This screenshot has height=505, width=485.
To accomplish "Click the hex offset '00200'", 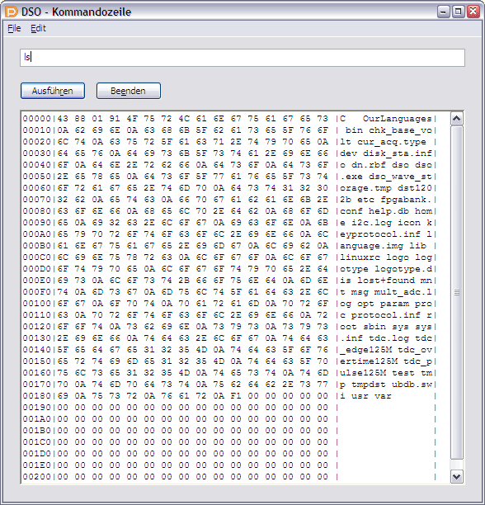I will coord(36,477).
